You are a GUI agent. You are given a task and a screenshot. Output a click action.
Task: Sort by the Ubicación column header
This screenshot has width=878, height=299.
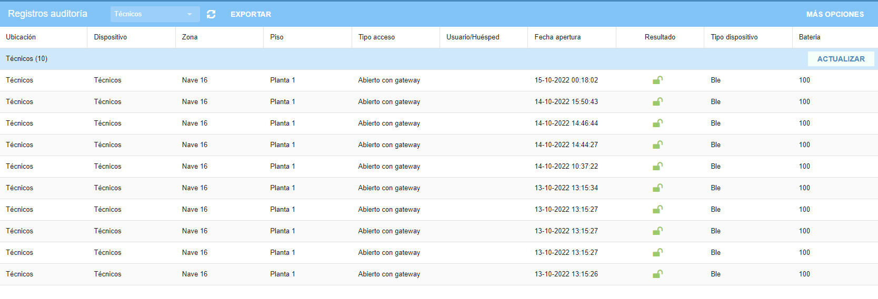click(x=21, y=37)
